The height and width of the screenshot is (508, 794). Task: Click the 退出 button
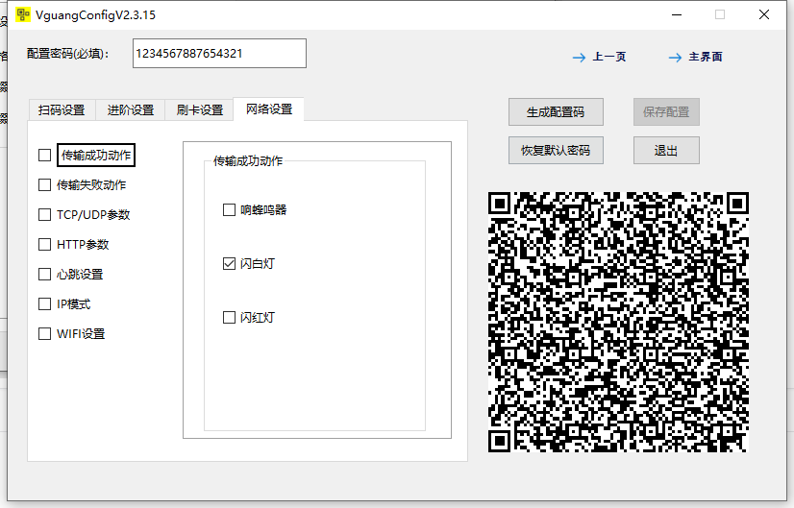666,150
